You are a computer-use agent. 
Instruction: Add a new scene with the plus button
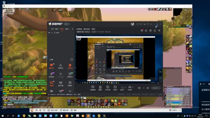(73, 29)
